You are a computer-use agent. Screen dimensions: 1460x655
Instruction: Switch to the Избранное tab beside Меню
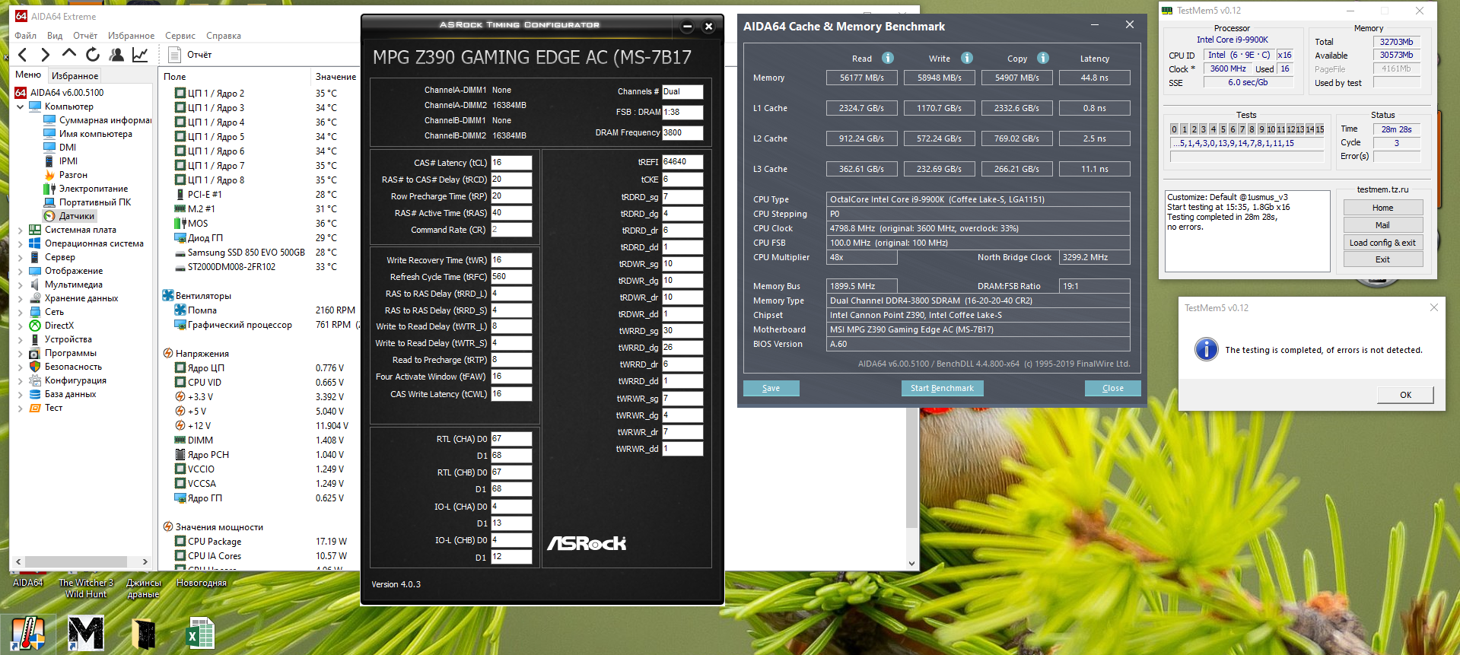pyautogui.click(x=75, y=76)
